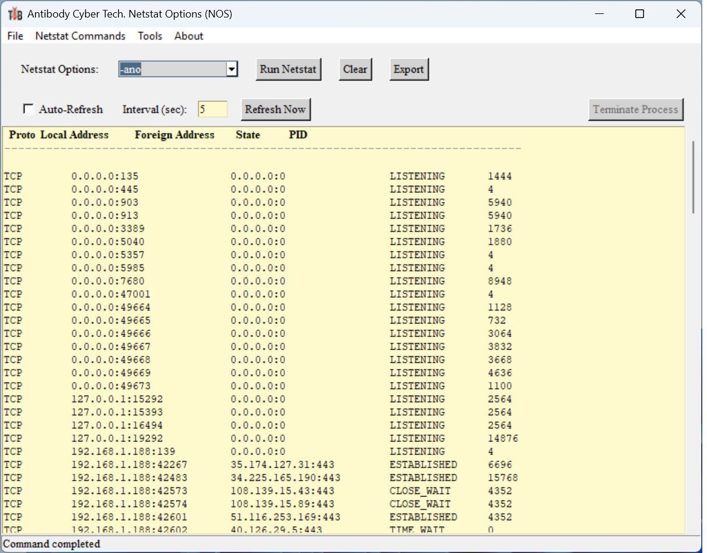Select local address 192.168.1.188:42574
This screenshot has height=553, width=707.
pos(129,504)
